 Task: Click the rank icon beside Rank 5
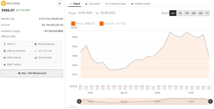(x=5, y=44)
